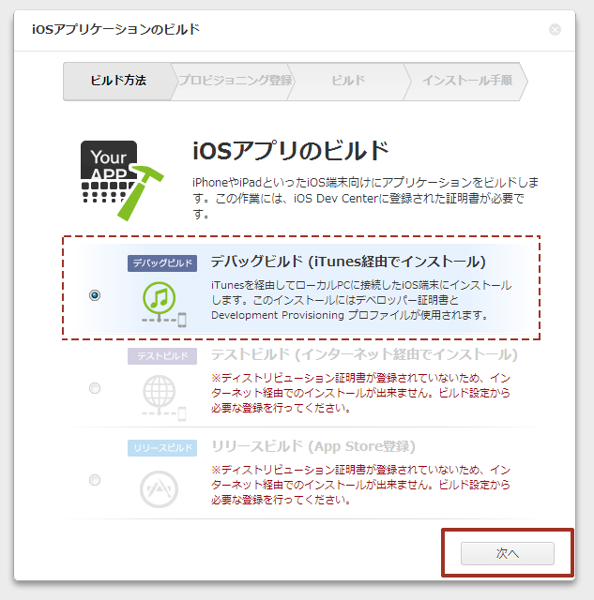Select the デバッグビルド radio button
This screenshot has width=594, height=600.
(95, 295)
